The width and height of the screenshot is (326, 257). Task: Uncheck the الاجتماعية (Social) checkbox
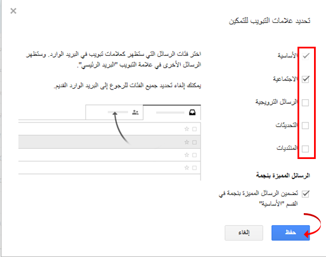(305, 79)
